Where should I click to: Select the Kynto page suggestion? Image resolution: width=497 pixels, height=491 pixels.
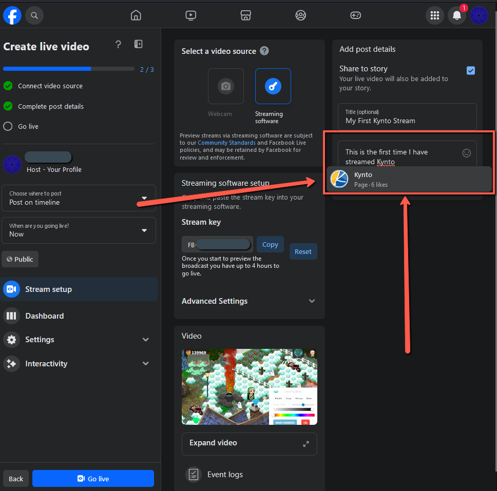[x=409, y=179]
